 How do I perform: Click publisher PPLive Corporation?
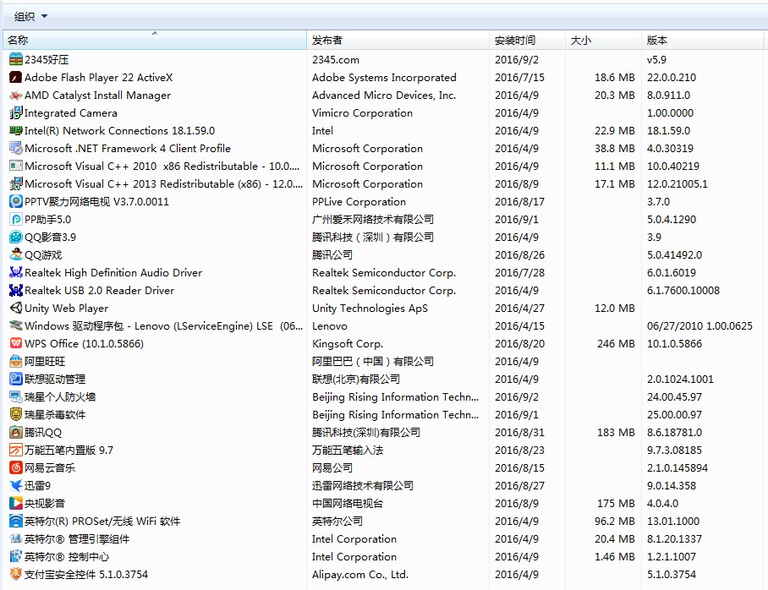click(x=359, y=202)
